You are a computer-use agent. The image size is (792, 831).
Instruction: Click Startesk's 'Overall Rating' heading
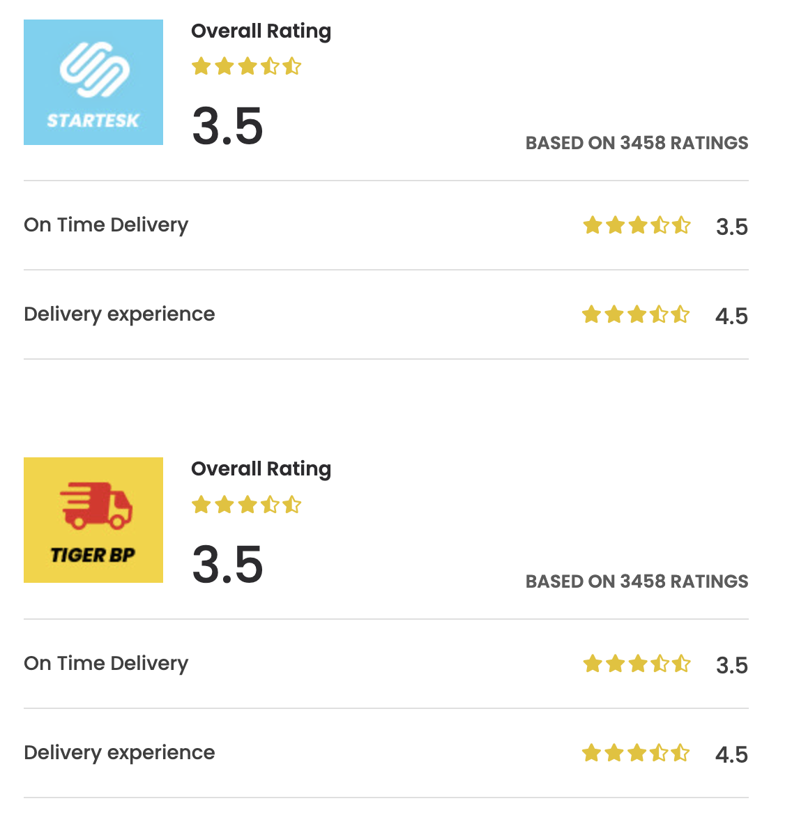[261, 31]
